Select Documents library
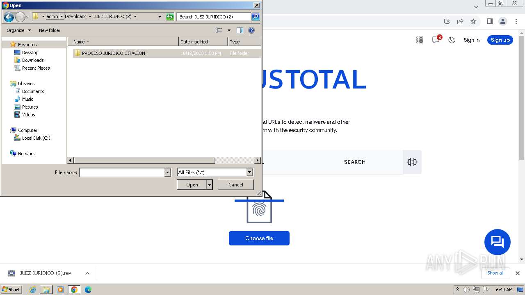 click(x=33, y=91)
